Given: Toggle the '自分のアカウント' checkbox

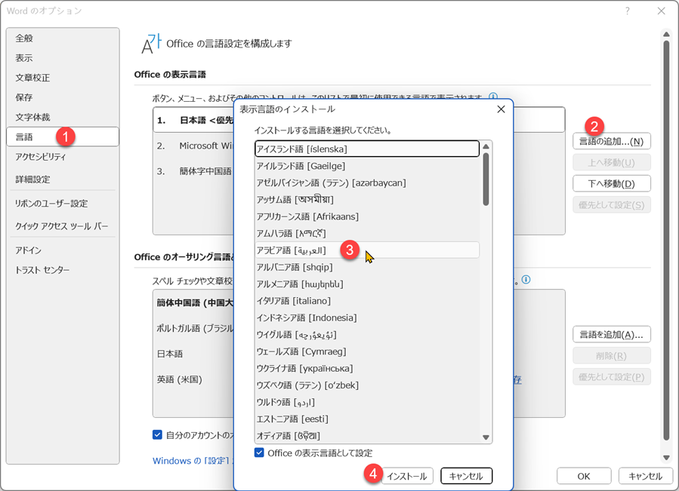Looking at the screenshot, I should [157, 434].
